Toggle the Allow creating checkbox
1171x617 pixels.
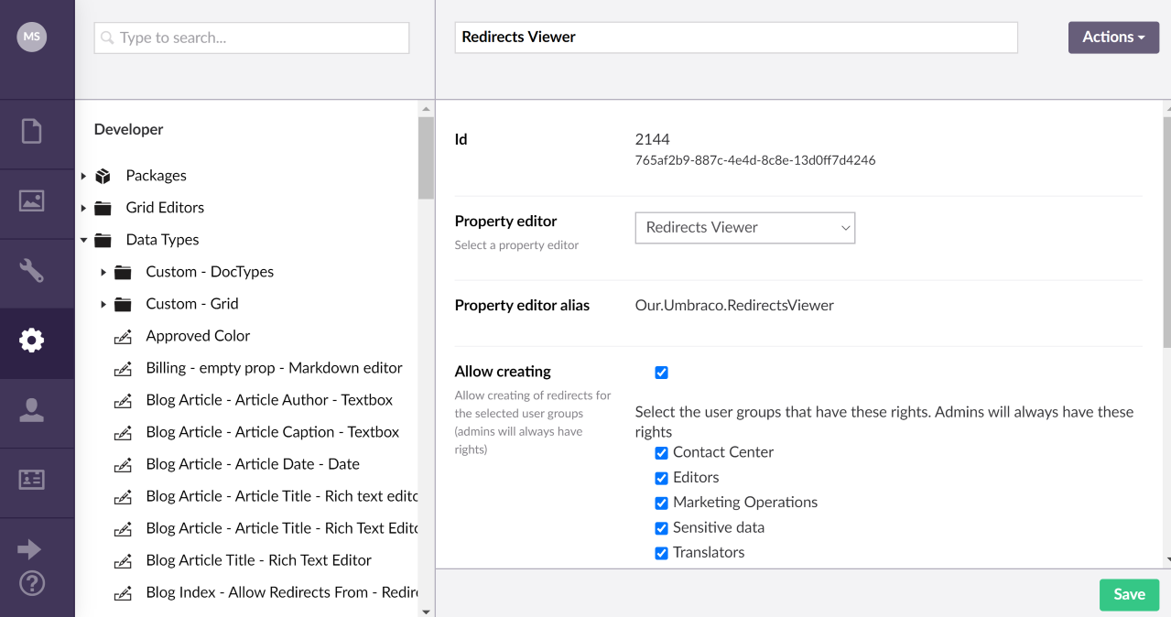pyautogui.click(x=661, y=373)
